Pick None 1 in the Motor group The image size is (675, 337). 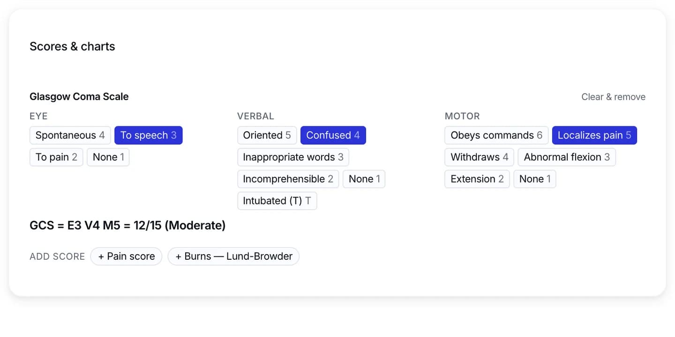pos(535,179)
